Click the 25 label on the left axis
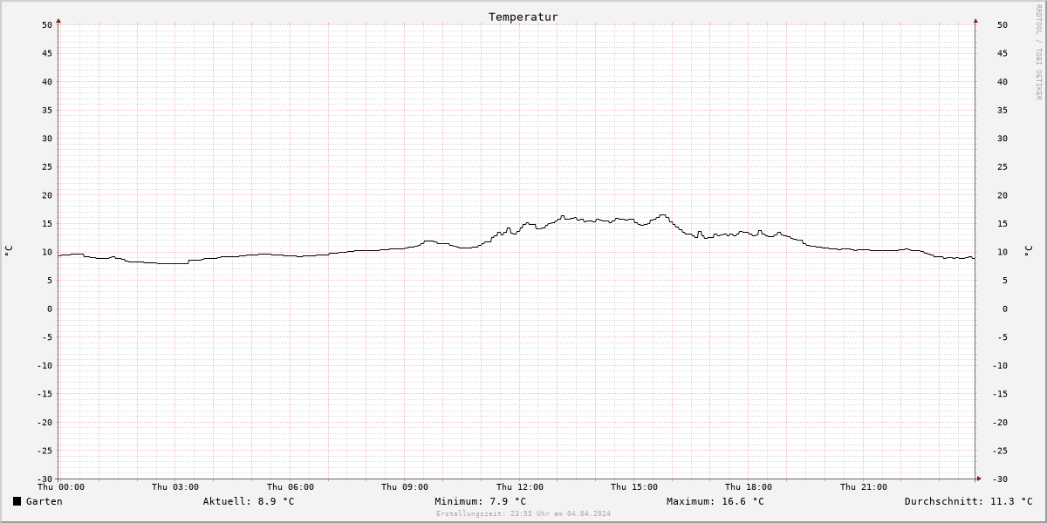The image size is (1047, 523). pyautogui.click(x=47, y=166)
